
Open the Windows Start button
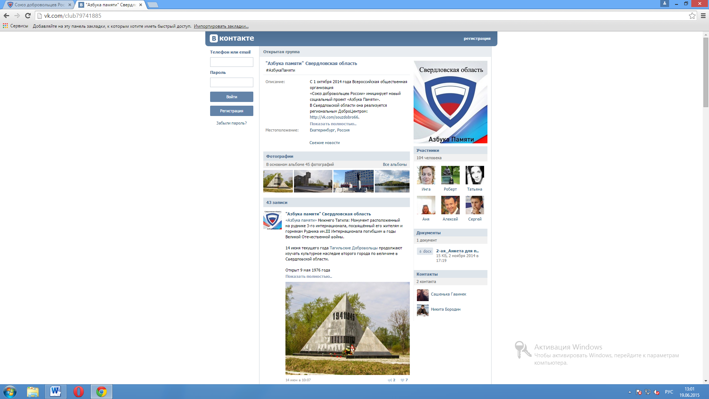click(10, 392)
